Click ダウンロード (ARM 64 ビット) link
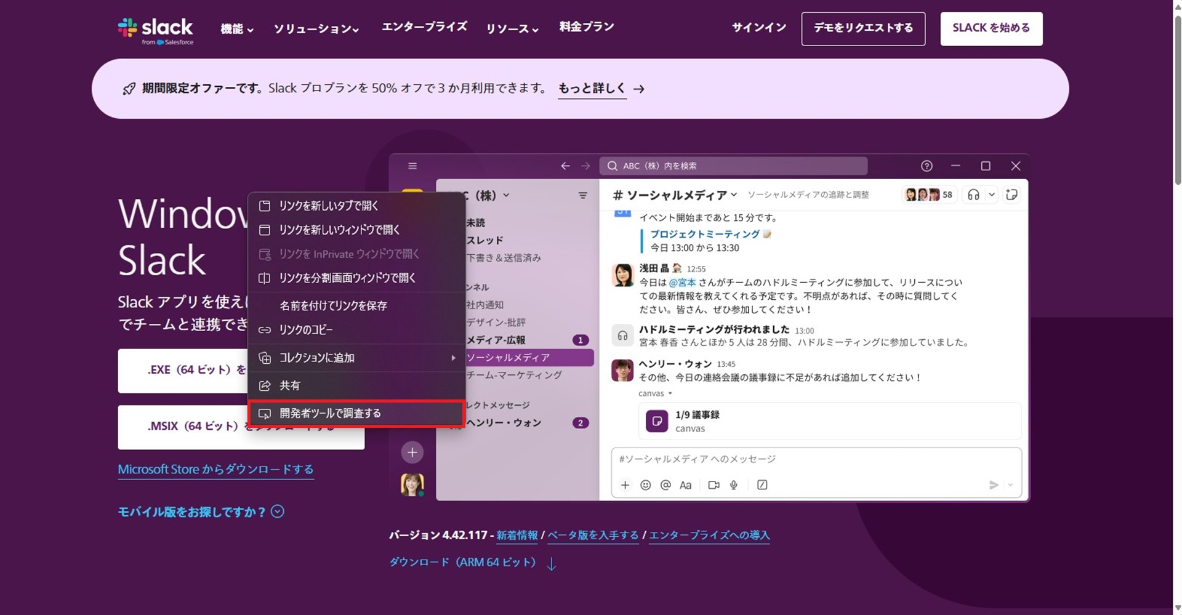 pos(473,562)
